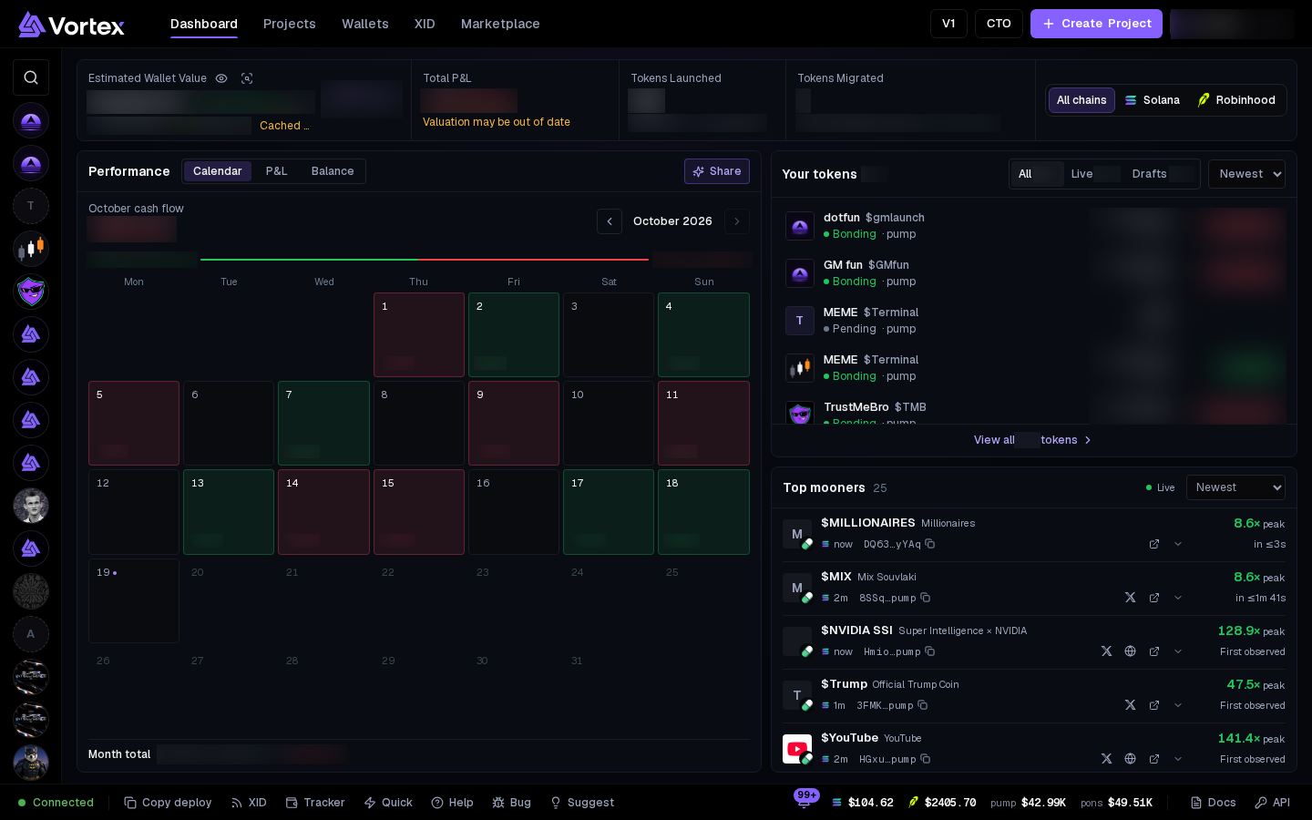The image size is (1312, 820).
Task: Expand the $Trump row chevron
Action: 1178,705
